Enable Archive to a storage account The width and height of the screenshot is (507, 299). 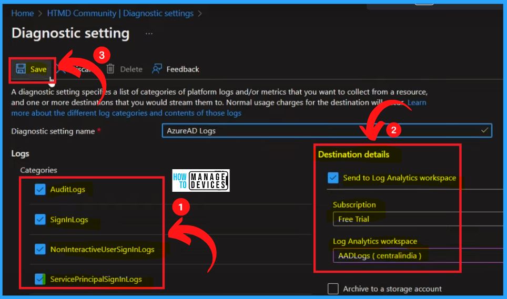click(333, 288)
